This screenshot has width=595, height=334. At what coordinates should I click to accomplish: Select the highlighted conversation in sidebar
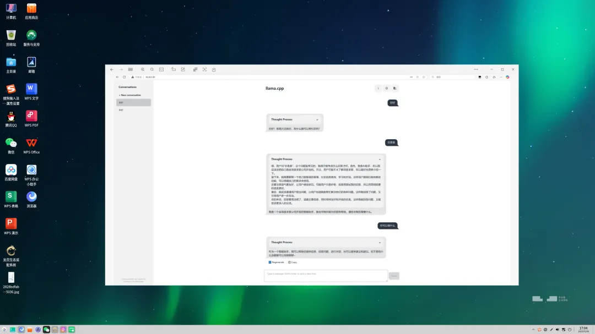[x=133, y=102]
